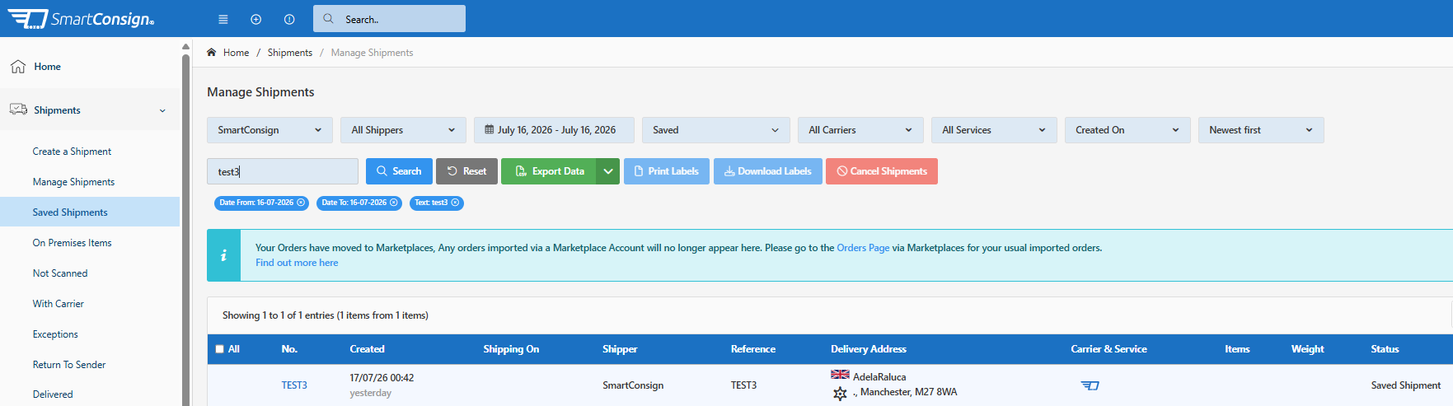Click the Shipments breadcrumb link

(290, 53)
